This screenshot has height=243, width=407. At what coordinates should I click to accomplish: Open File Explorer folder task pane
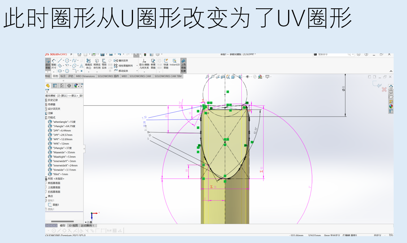(391, 96)
